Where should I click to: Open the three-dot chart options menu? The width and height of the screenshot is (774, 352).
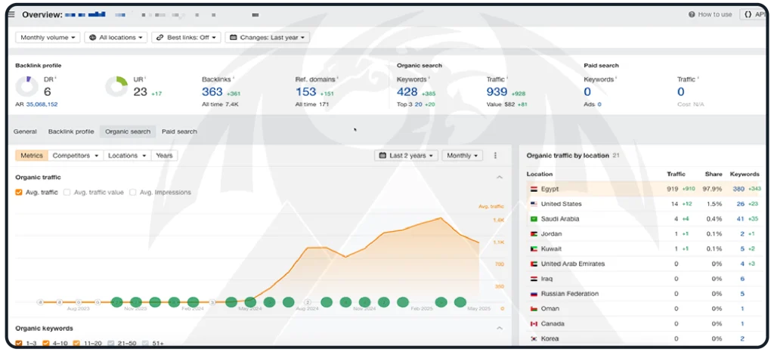pyautogui.click(x=496, y=156)
